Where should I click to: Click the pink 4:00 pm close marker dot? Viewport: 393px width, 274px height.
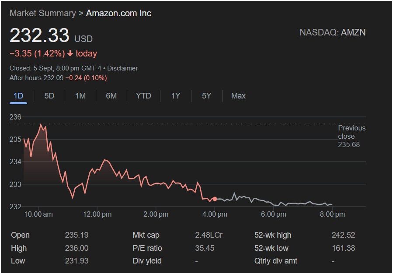[215, 199]
